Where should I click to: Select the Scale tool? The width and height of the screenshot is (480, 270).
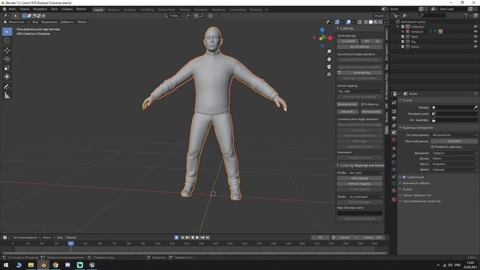pos(7,68)
